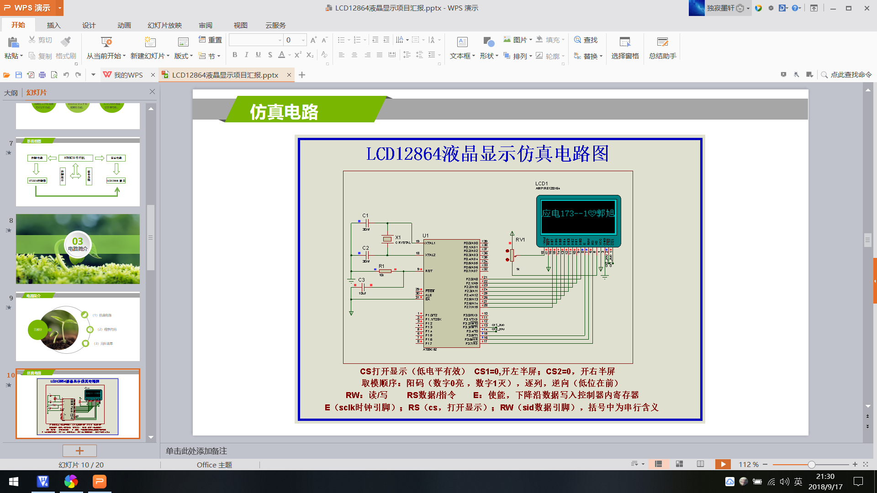The width and height of the screenshot is (877, 493).
Task: Click the Find (查找) tool
Action: 586,40
